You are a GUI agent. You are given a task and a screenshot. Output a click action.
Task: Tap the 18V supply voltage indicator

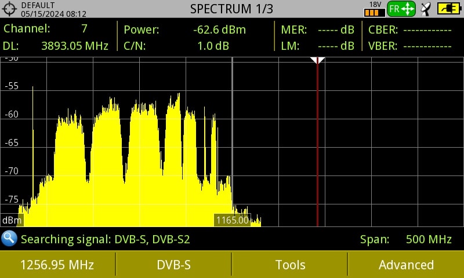[375, 9]
